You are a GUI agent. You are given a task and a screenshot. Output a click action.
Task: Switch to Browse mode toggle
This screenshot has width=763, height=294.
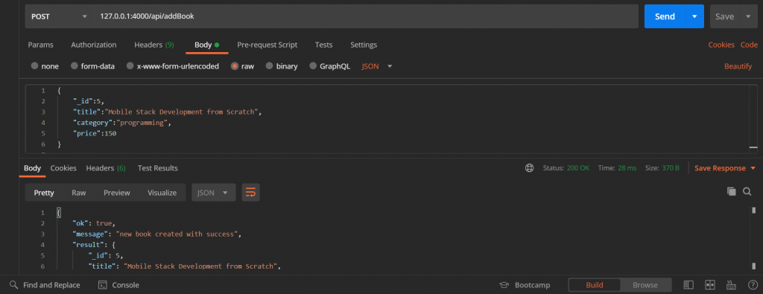(x=645, y=285)
